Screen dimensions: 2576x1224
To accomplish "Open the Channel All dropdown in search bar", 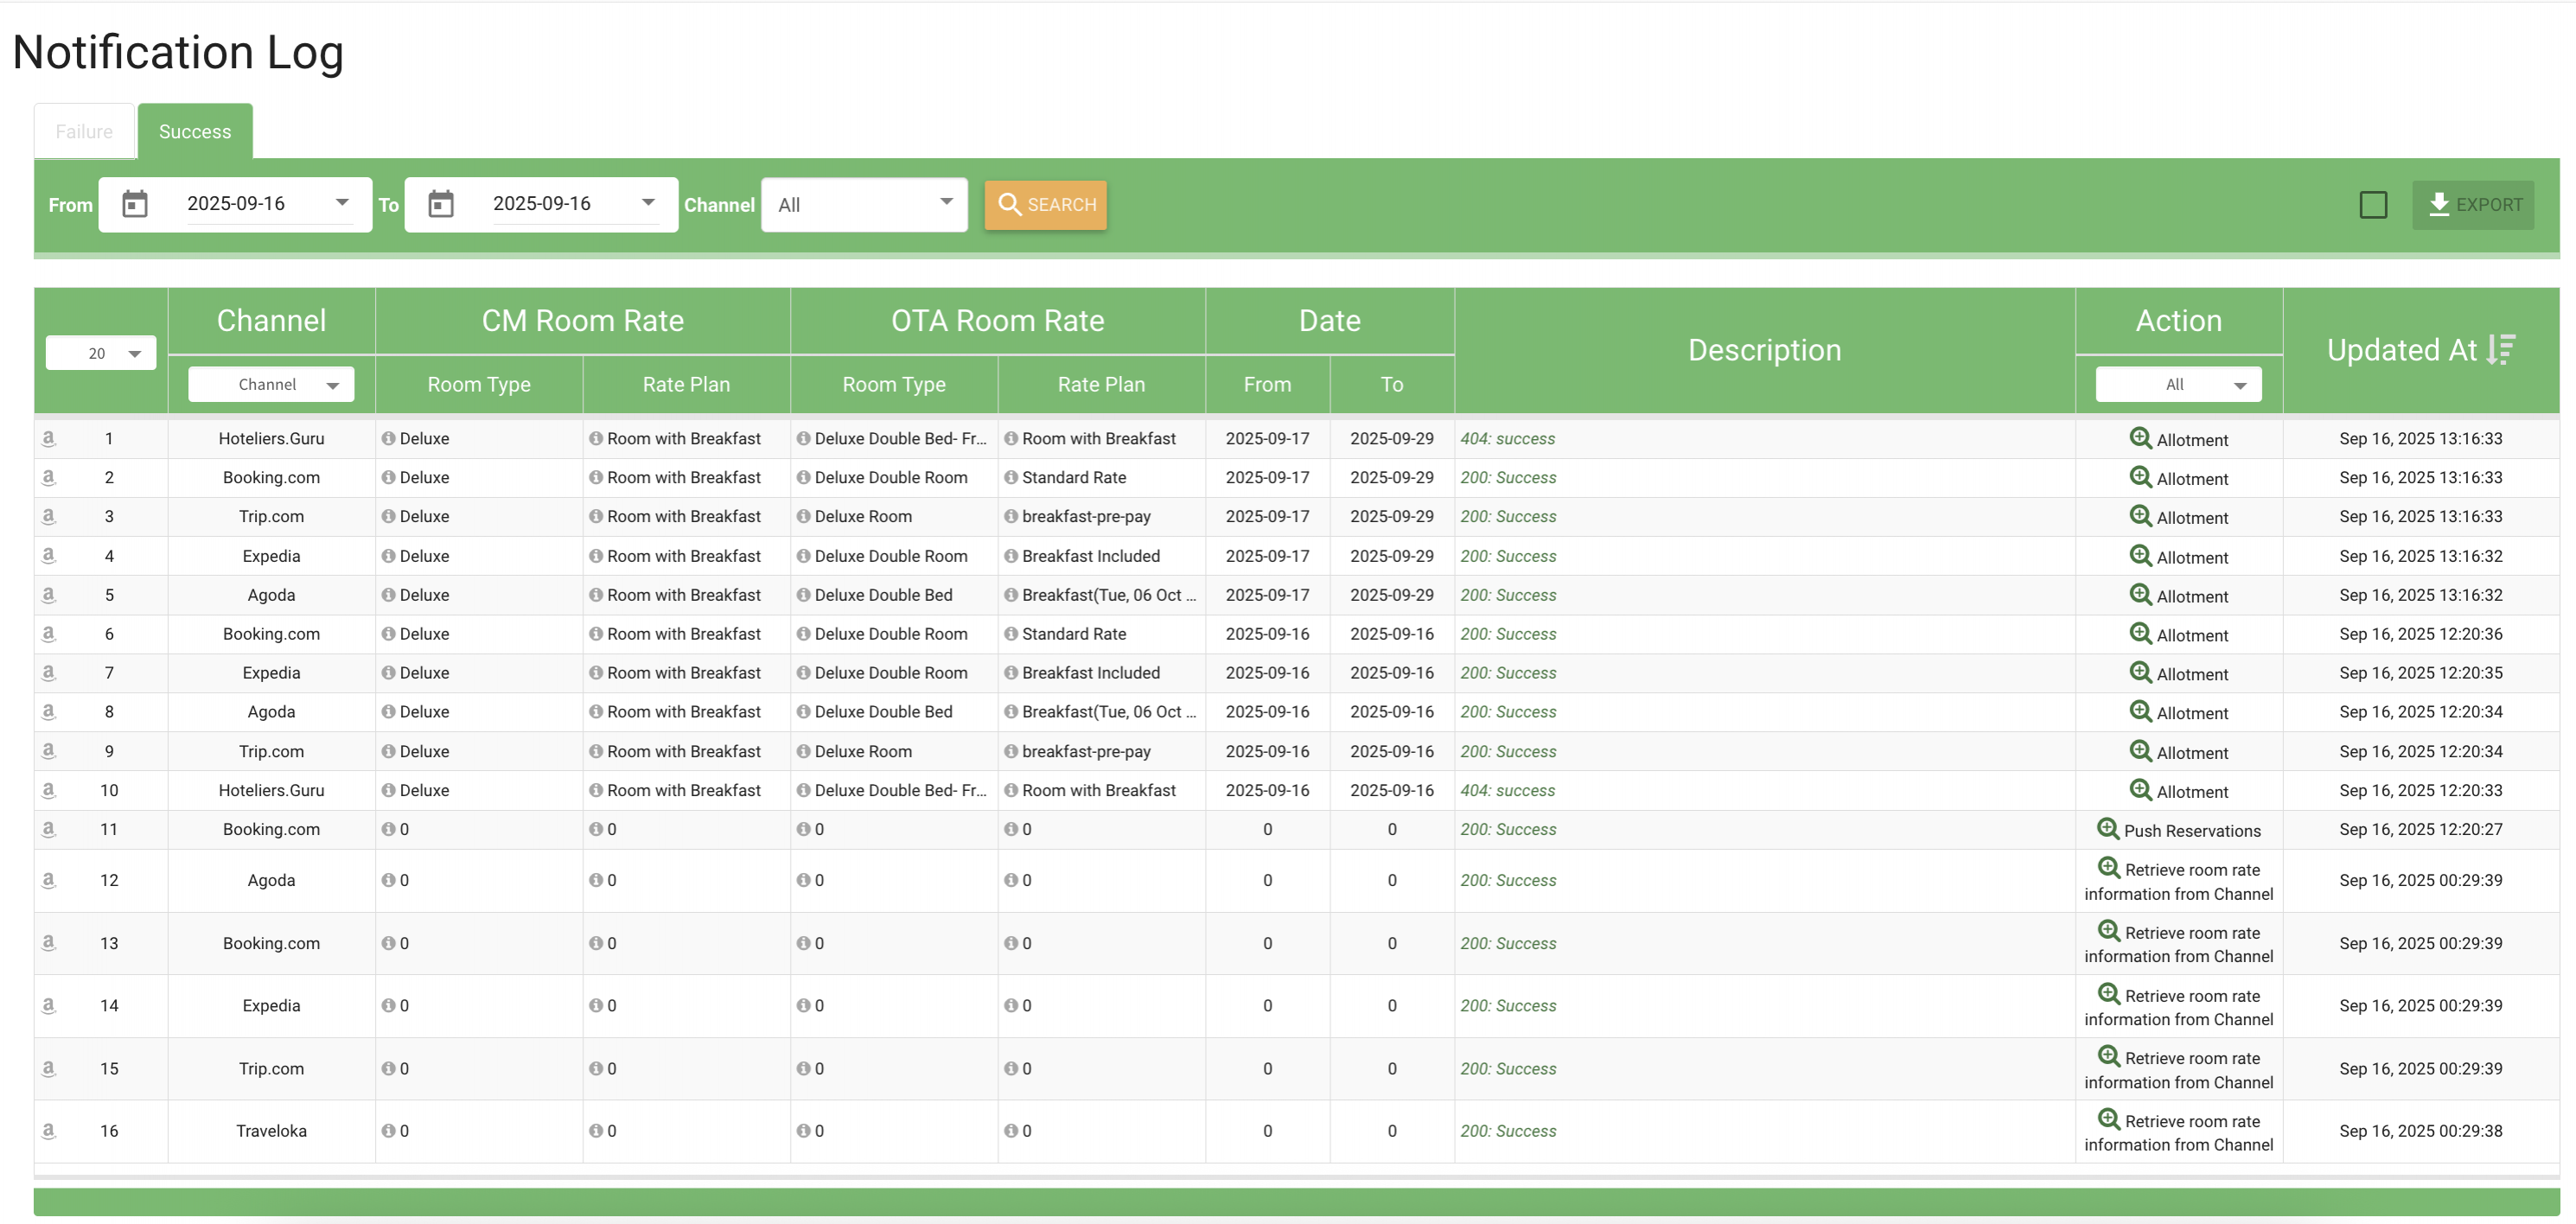I will click(x=864, y=205).
